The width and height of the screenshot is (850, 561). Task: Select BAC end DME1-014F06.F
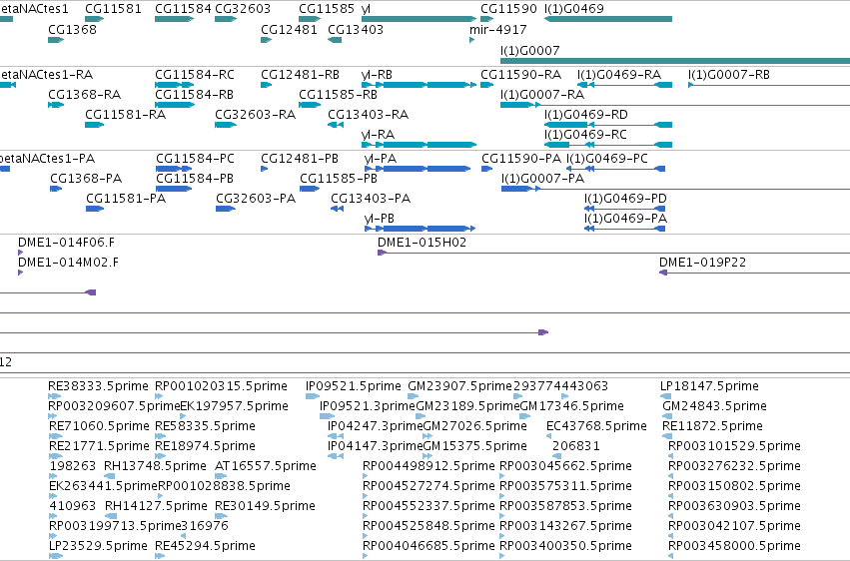click(x=66, y=242)
